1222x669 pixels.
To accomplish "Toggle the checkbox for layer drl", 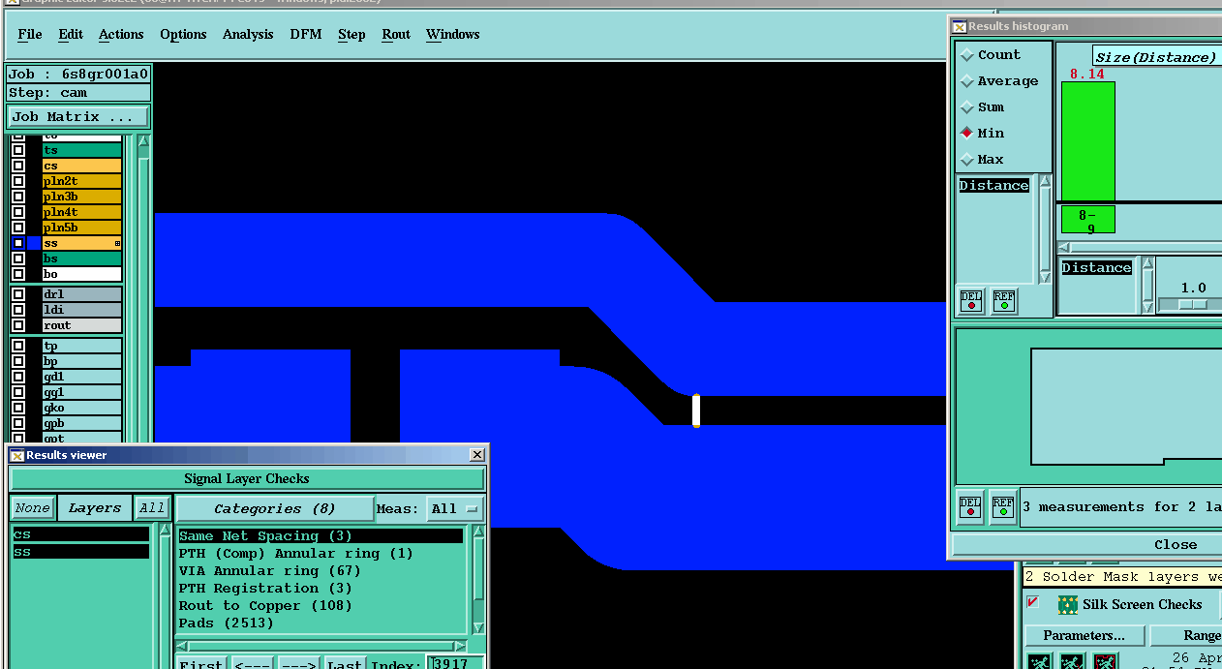I will 18,294.
